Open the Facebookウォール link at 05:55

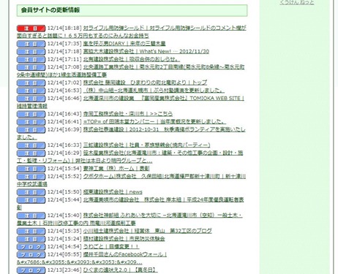tap(125, 254)
